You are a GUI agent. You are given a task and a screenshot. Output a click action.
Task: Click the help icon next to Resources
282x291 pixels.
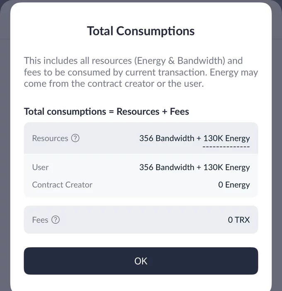[75, 138]
